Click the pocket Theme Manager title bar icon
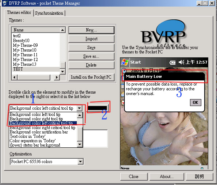The height and width of the screenshot is (185, 217). pos(5,3)
